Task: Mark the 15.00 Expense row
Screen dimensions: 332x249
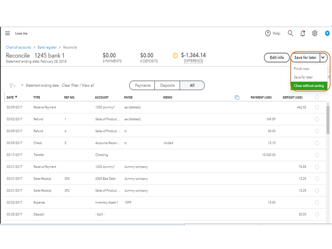Action: click(x=317, y=202)
